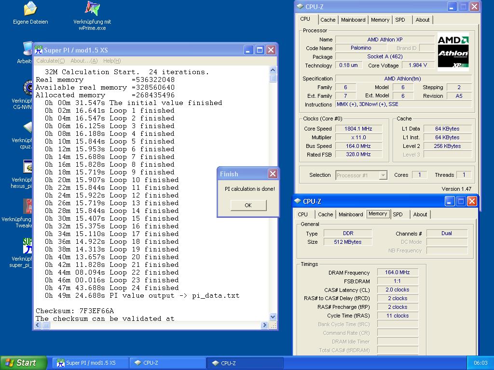
Task: Open the Eigene Dateien desktop folder icon
Action: pos(30,9)
